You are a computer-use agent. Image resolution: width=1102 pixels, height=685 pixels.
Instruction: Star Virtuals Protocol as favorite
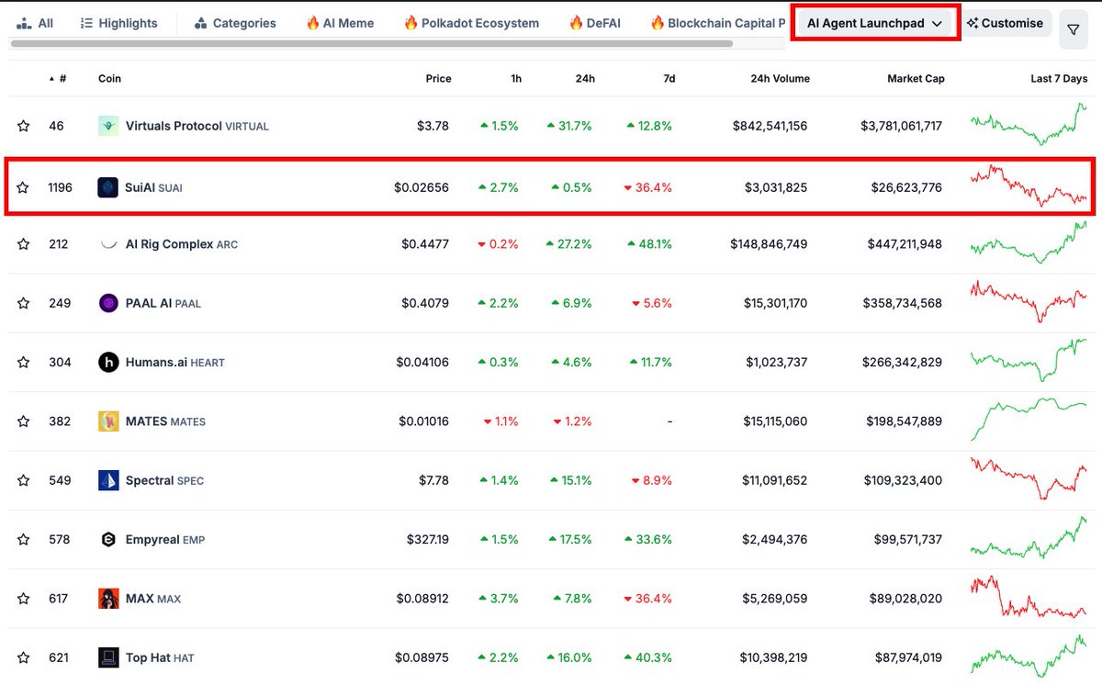(x=23, y=127)
